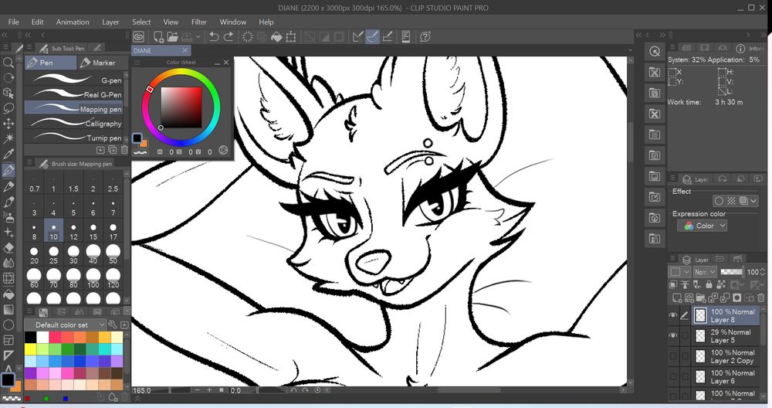
Task: Choose the Real G-Pen sub tool
Action: [x=74, y=94]
